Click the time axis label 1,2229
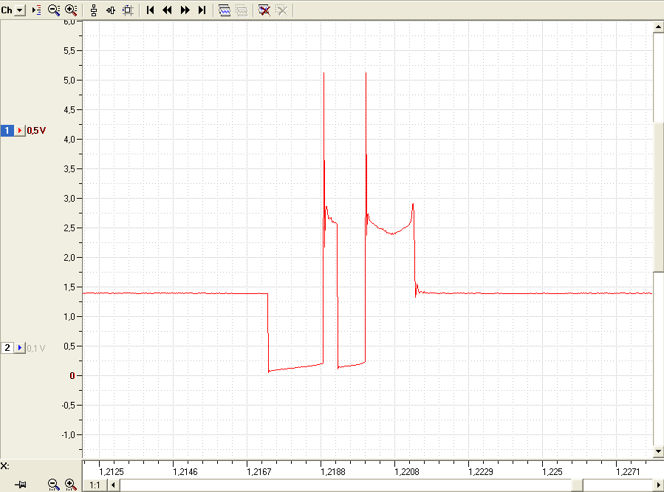Screen dimensions: 664x492 point(481,471)
